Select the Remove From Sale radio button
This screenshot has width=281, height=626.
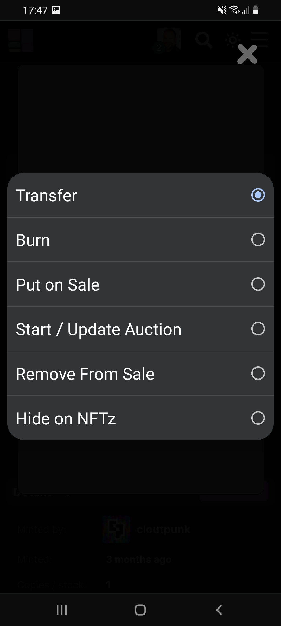click(258, 373)
